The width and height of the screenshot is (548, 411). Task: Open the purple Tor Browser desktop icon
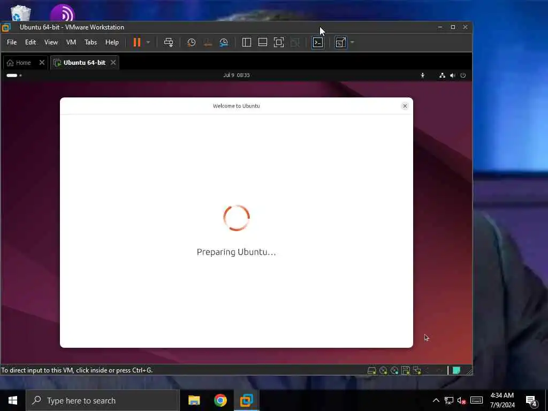pos(63,13)
